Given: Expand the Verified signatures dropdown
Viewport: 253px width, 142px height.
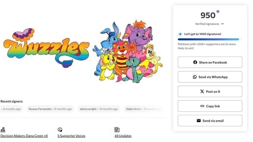Looking at the screenshot, I should click(222, 24).
